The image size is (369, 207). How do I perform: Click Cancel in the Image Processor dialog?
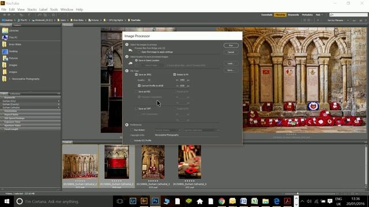point(231,52)
